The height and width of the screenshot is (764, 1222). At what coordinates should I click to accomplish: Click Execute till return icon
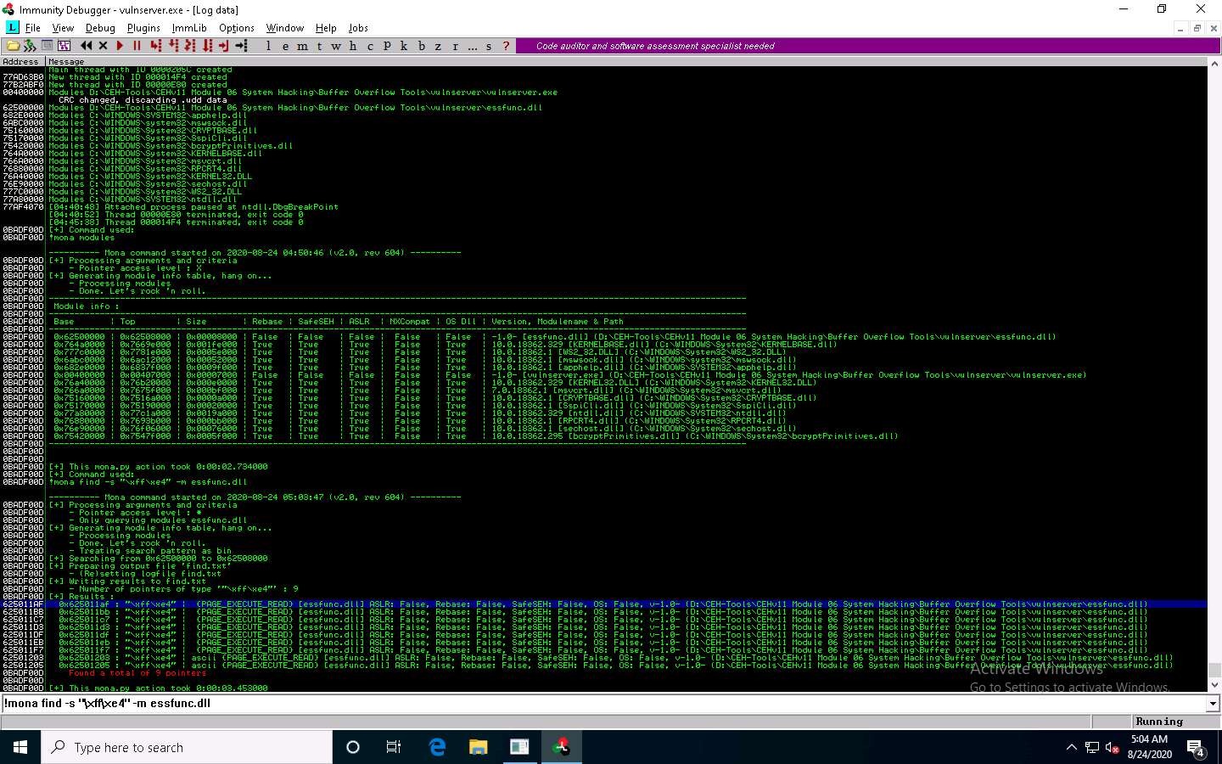[x=223, y=46]
